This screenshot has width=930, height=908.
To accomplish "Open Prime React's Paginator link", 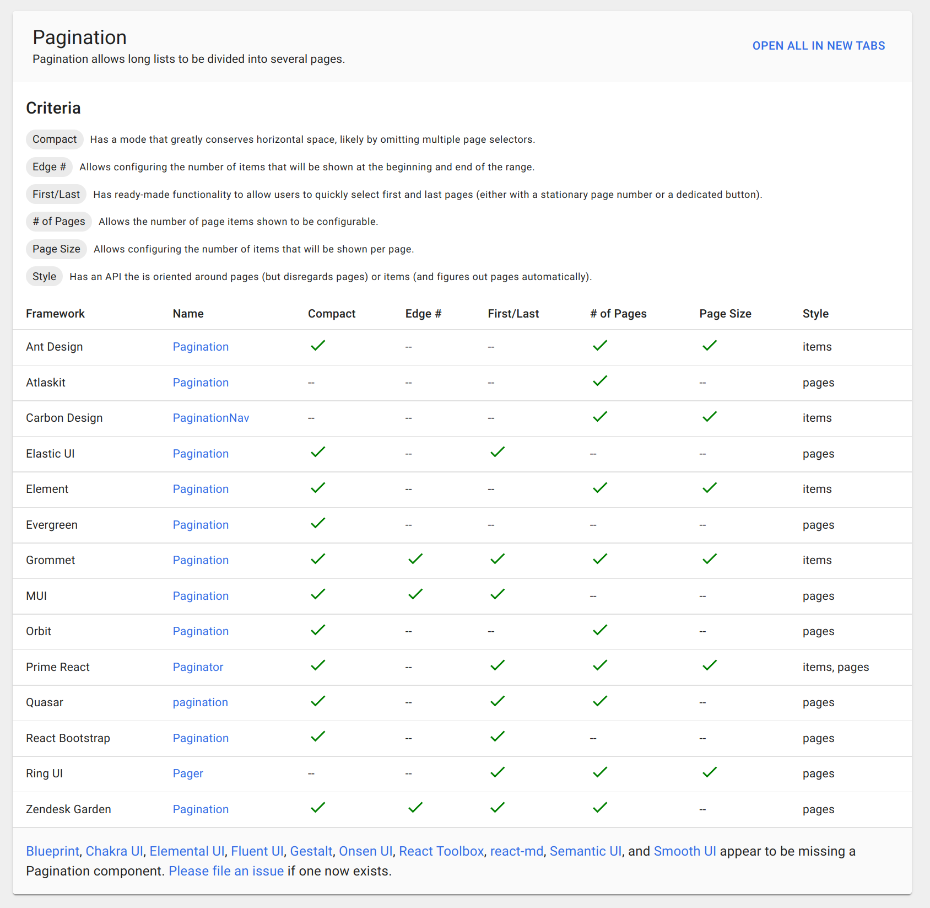I will click(x=198, y=667).
